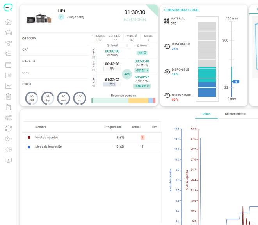Click the Resumen semana colored bar
Screen dimensions: 258x225
click(123, 101)
